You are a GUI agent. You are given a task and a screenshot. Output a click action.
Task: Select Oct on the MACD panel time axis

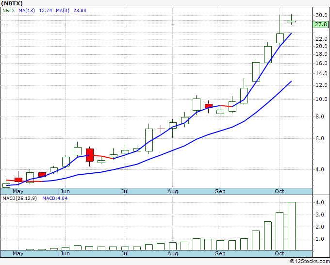click(280, 253)
